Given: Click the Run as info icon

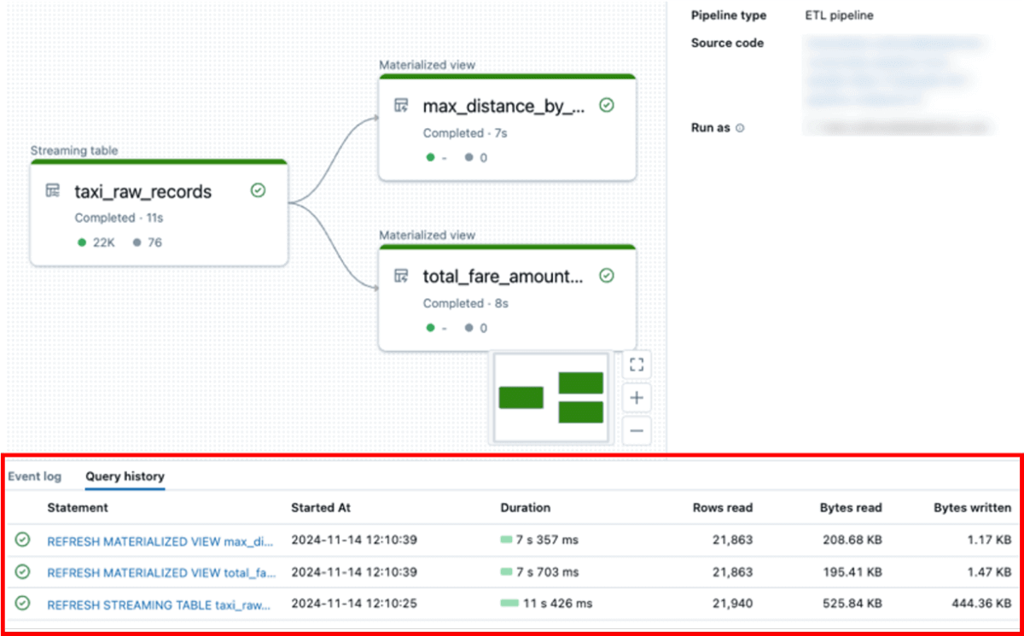Looking at the screenshot, I should (740, 128).
